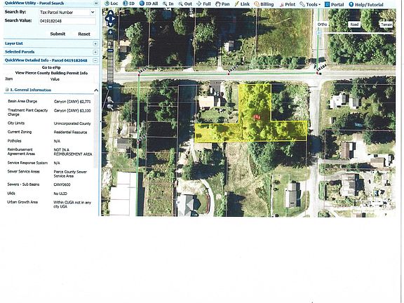
Task: Click the up chevron beside General Information
Action: (x=96, y=90)
